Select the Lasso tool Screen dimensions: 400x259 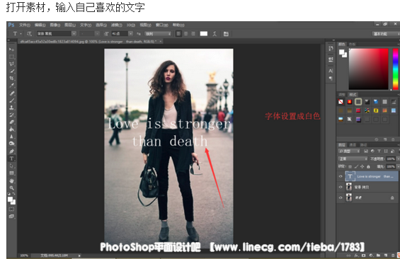(x=11, y=64)
